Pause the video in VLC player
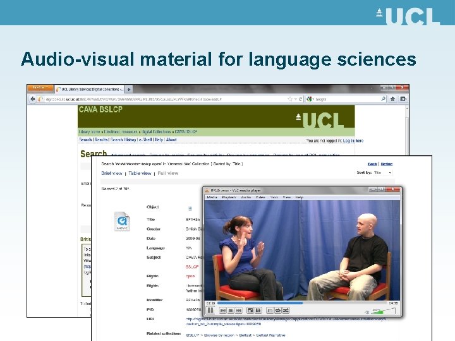455x341 pixels. pos(210,311)
